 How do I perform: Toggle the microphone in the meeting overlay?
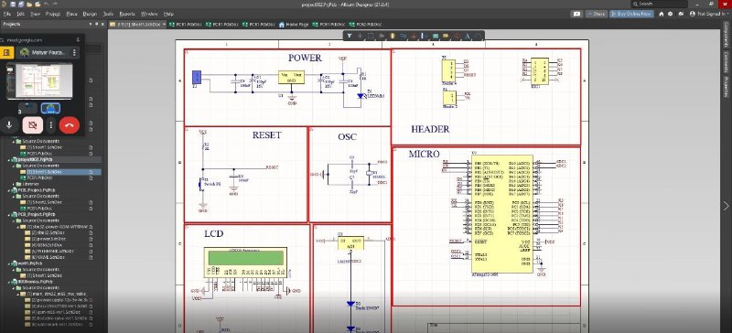9,125
